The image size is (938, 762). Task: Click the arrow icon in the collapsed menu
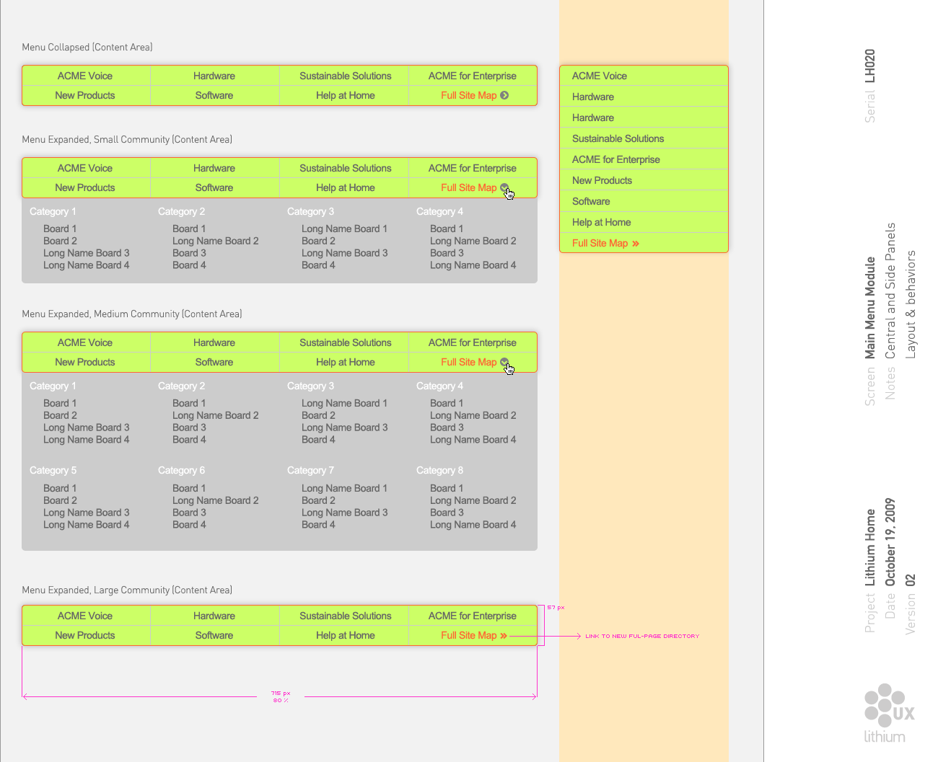[504, 95]
